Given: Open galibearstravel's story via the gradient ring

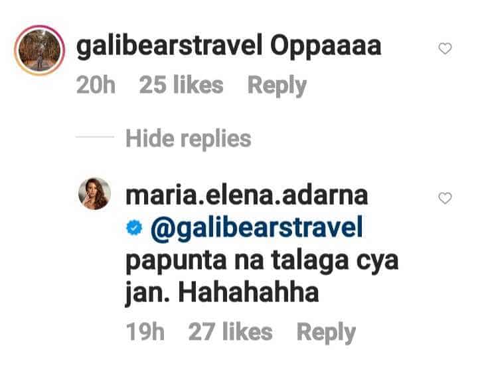Looking at the screenshot, I should click(39, 50).
